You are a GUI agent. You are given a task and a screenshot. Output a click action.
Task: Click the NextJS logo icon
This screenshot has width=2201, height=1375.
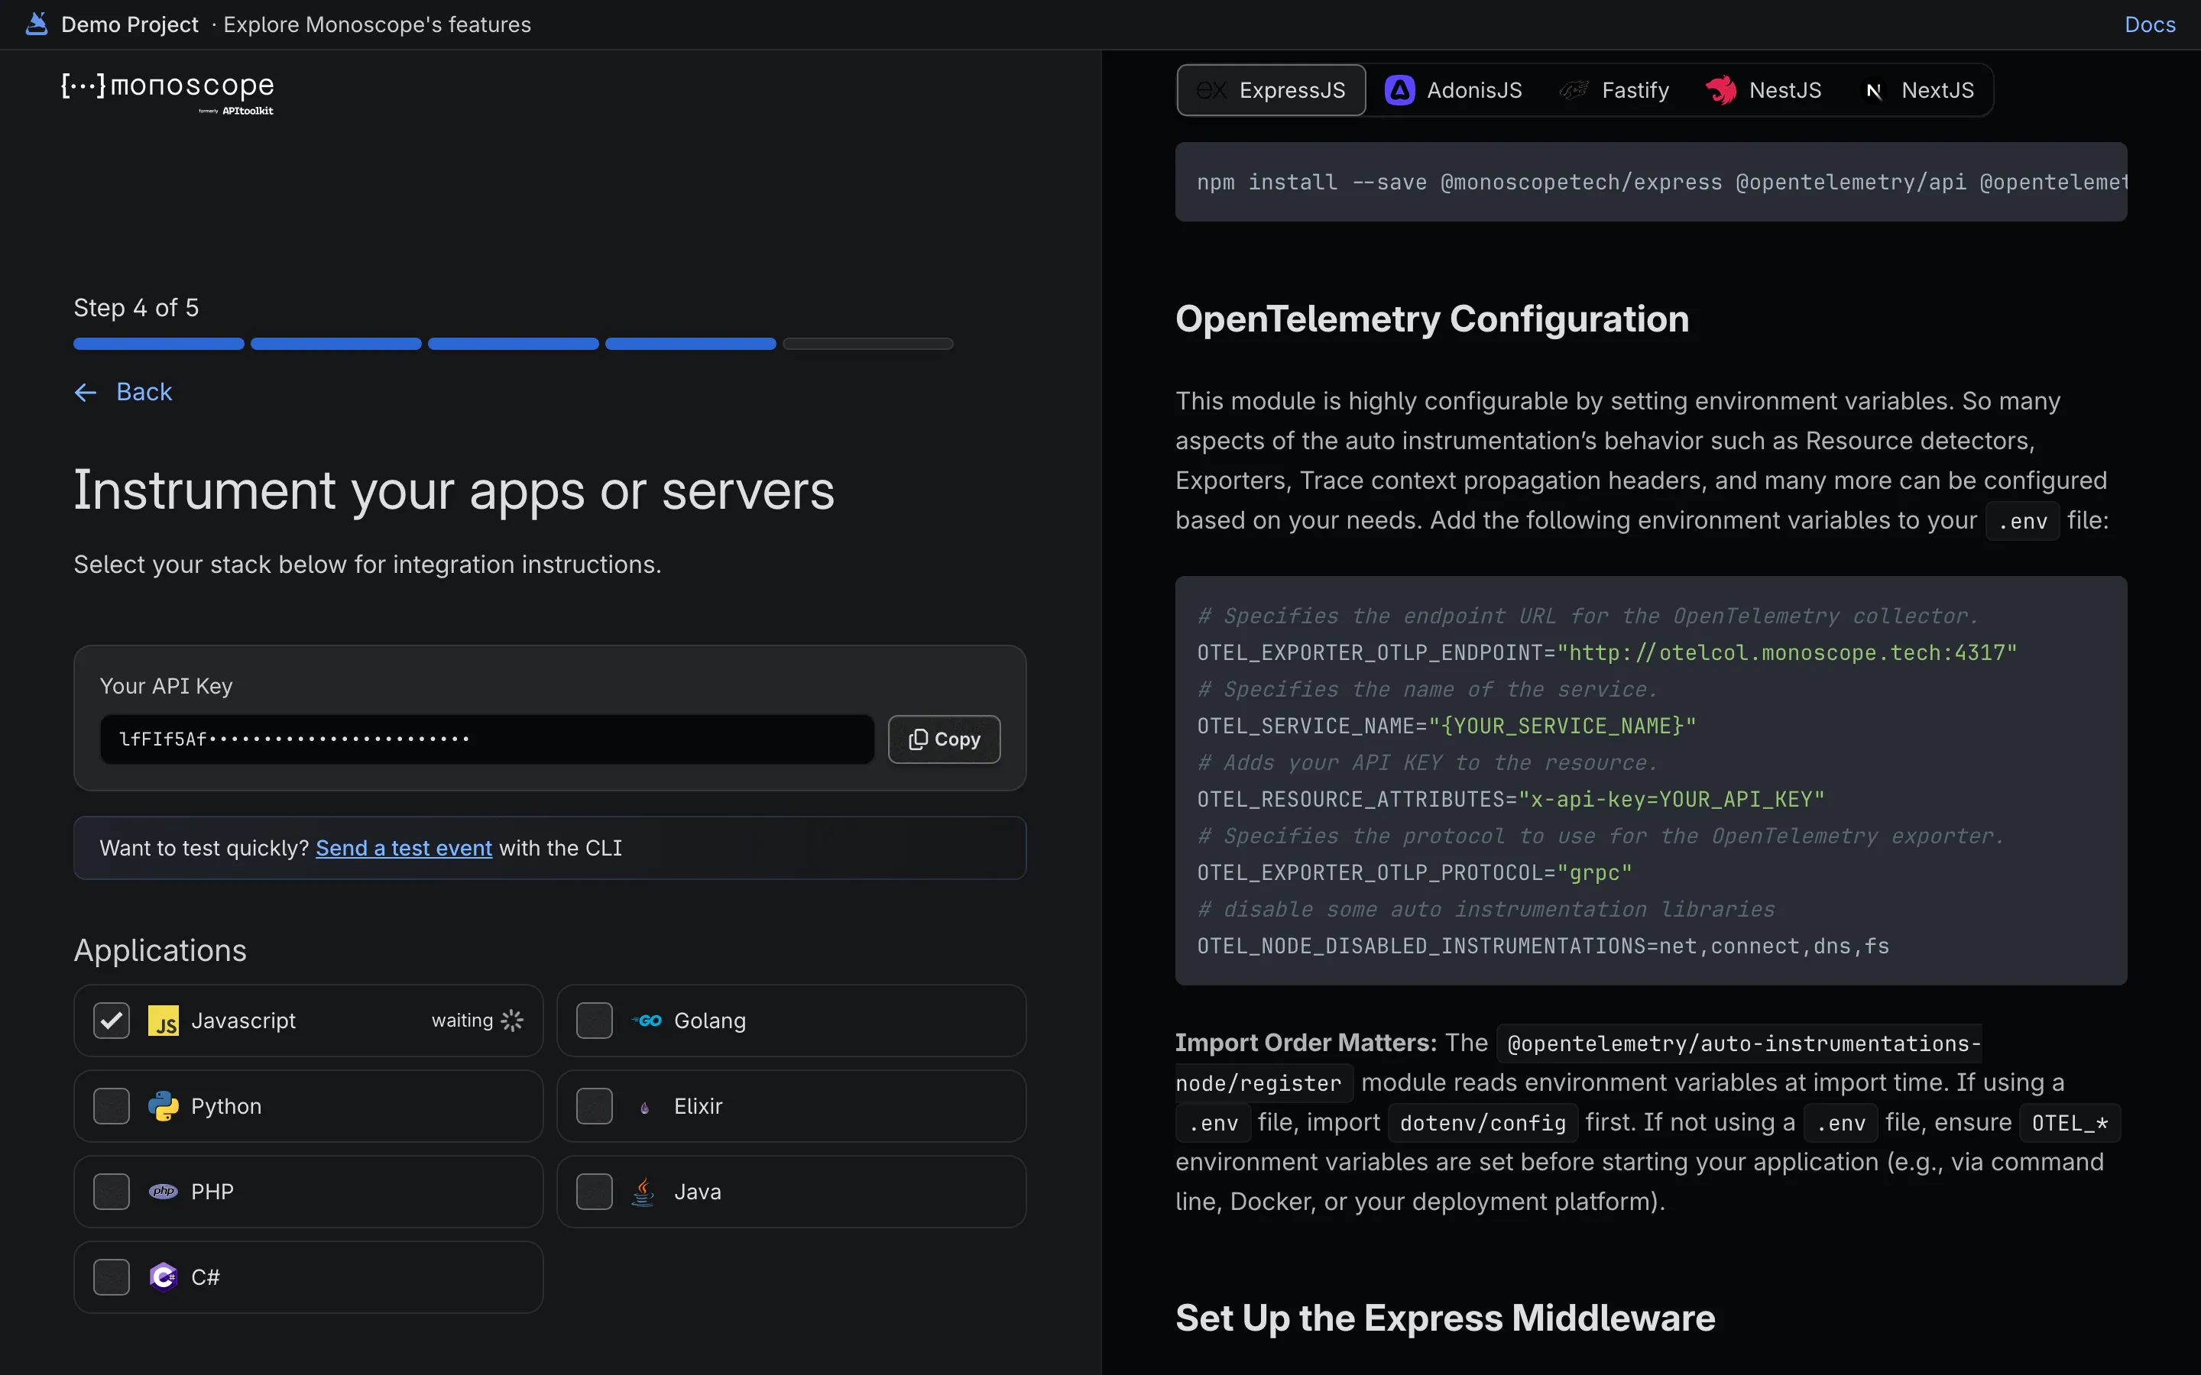click(1874, 90)
